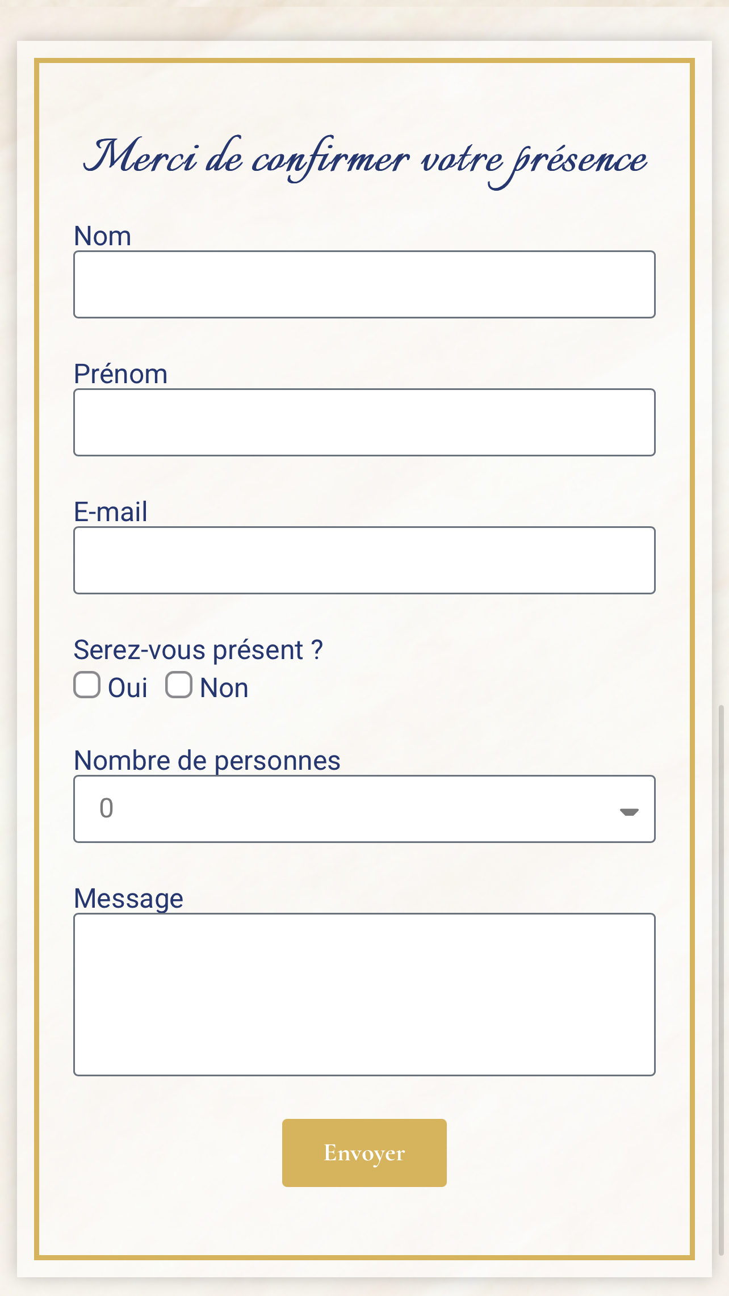Click the E-mail field label

(111, 512)
